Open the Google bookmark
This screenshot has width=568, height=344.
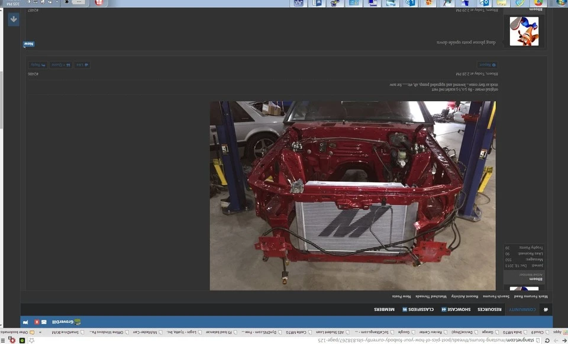pyautogui.click(x=407, y=332)
